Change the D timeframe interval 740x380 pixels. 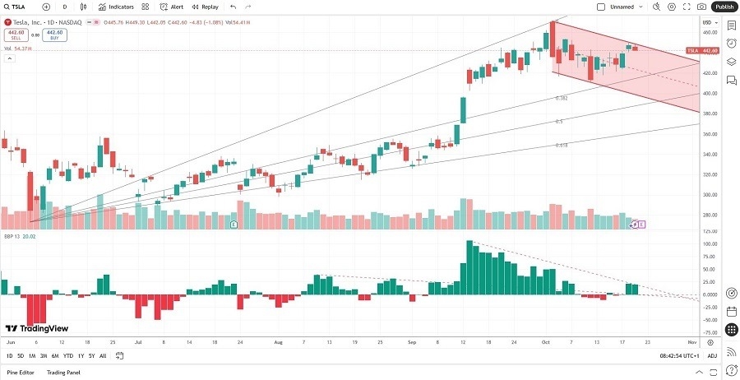[65, 7]
